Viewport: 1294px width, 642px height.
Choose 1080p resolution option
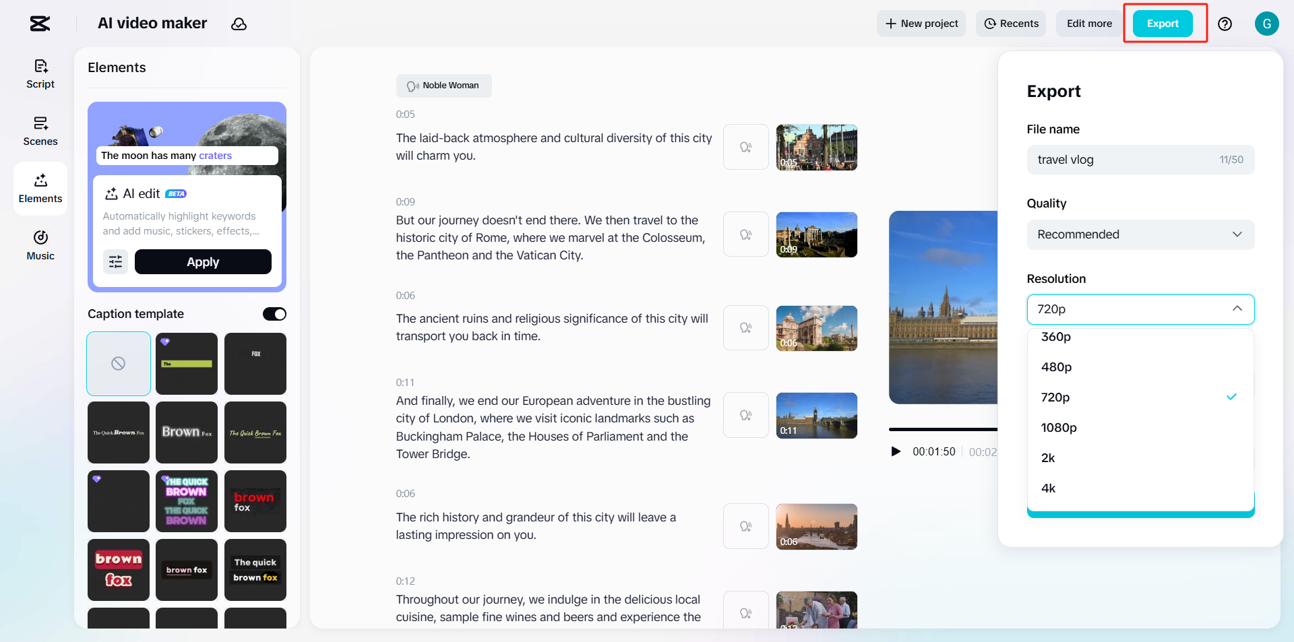(x=1059, y=428)
